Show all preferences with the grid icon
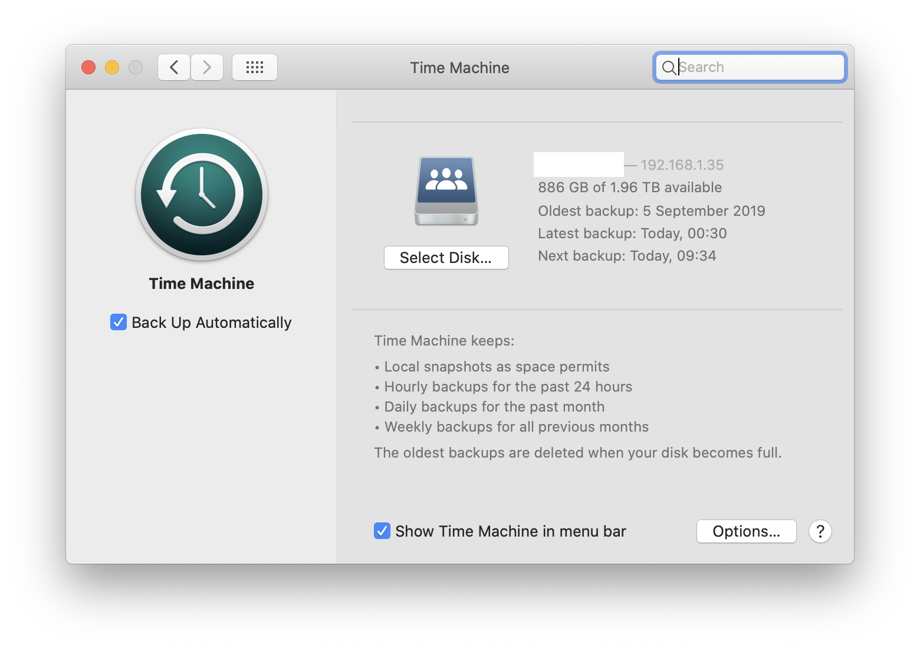The image size is (920, 651). (x=255, y=67)
